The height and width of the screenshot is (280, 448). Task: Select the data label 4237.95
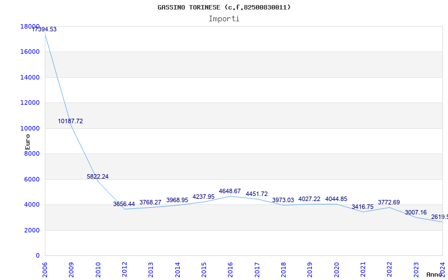tap(203, 197)
